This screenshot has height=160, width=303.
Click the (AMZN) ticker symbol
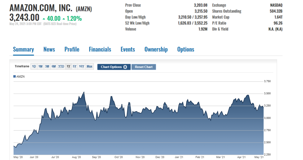[84, 9]
